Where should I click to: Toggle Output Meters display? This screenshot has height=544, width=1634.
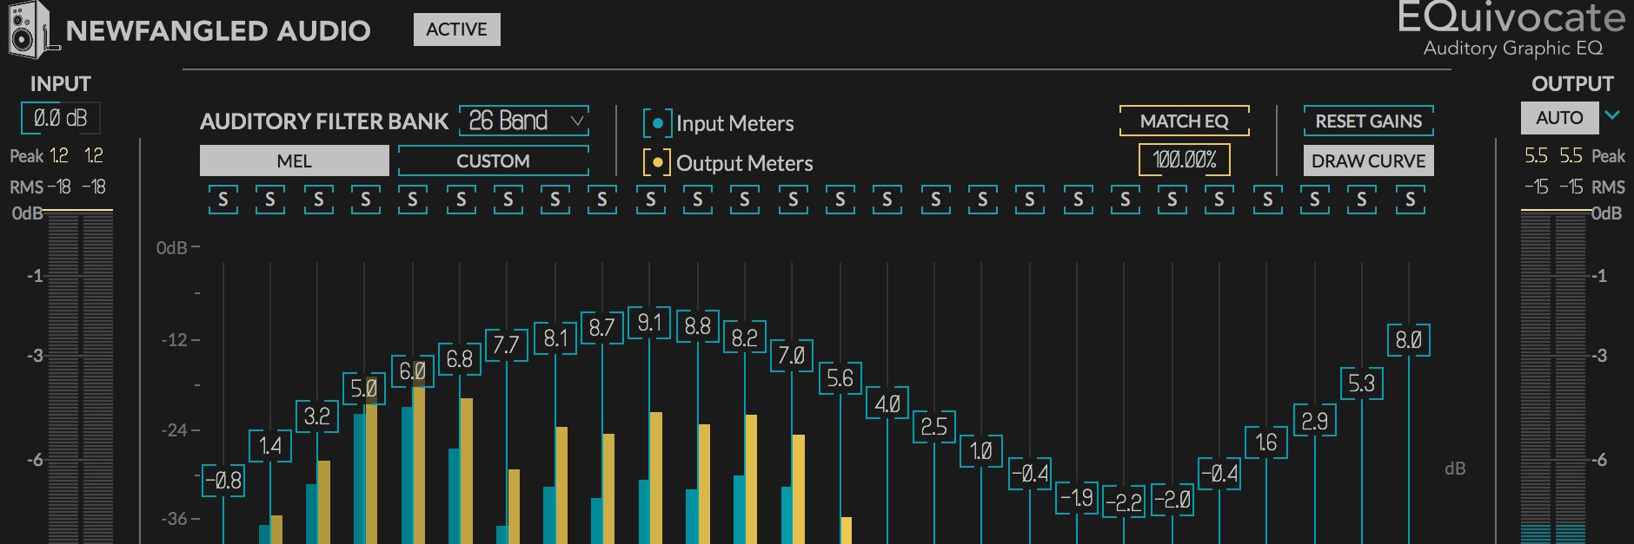click(657, 162)
